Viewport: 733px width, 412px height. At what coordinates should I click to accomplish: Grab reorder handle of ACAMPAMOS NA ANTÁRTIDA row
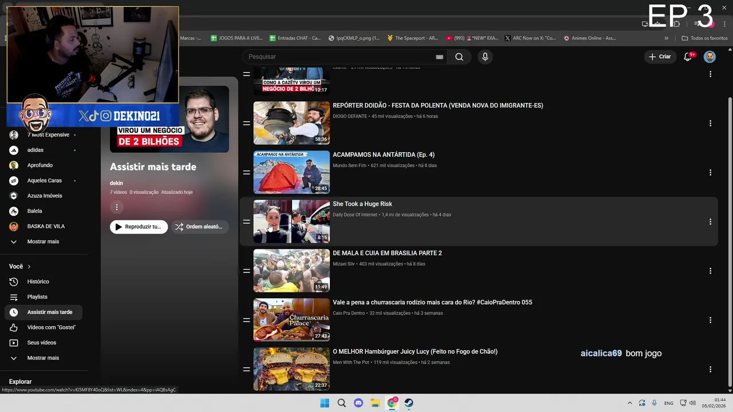point(246,172)
